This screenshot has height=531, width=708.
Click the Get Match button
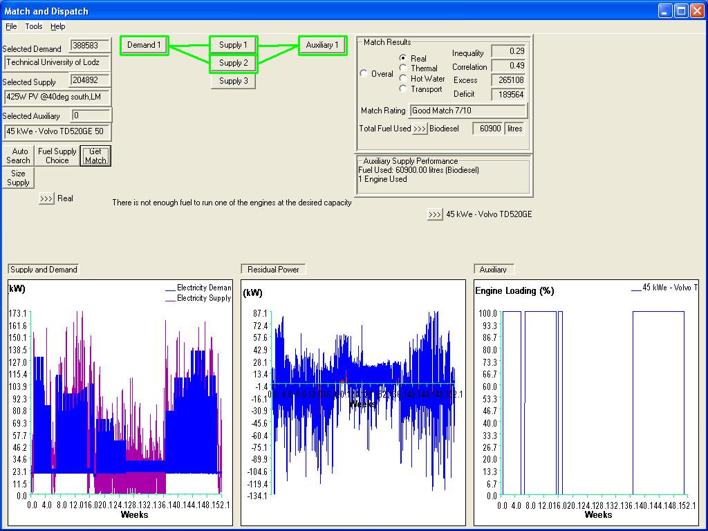pyautogui.click(x=95, y=156)
